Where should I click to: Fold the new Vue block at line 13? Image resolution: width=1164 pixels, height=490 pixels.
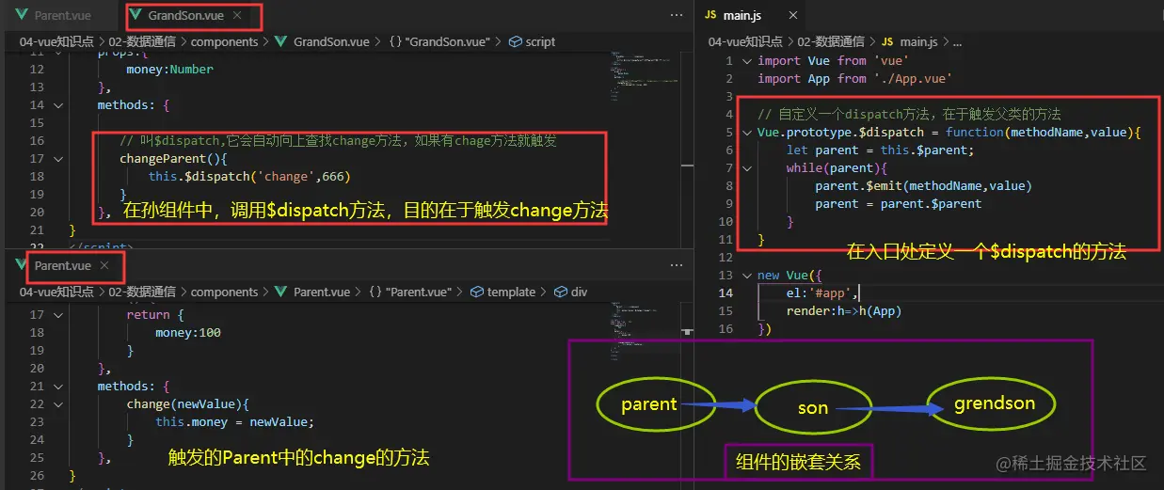[747, 276]
